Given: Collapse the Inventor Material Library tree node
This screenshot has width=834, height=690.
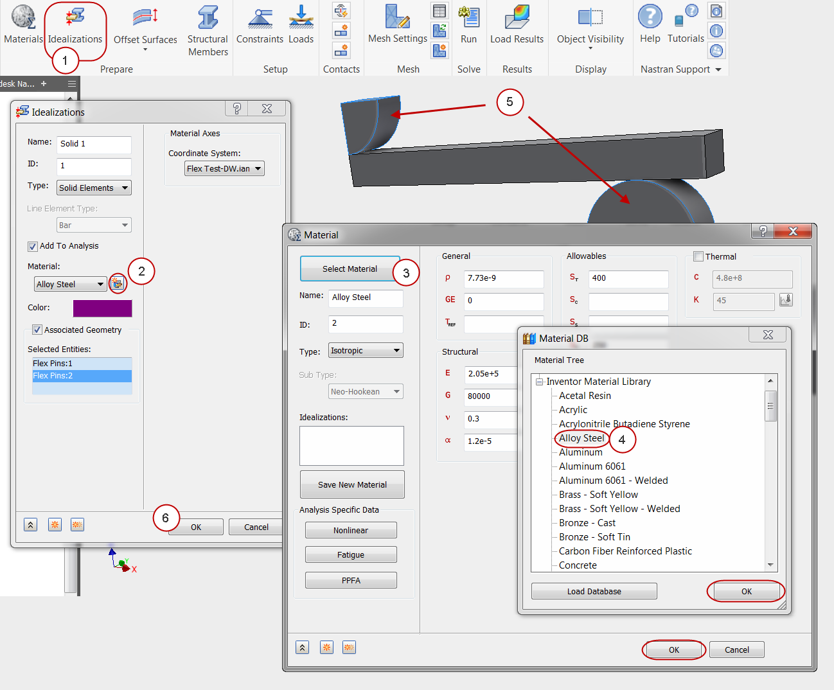Looking at the screenshot, I should (540, 382).
